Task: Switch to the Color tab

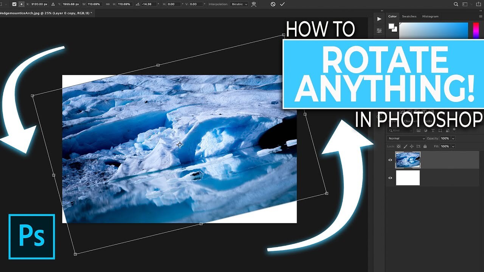Action: click(x=392, y=16)
